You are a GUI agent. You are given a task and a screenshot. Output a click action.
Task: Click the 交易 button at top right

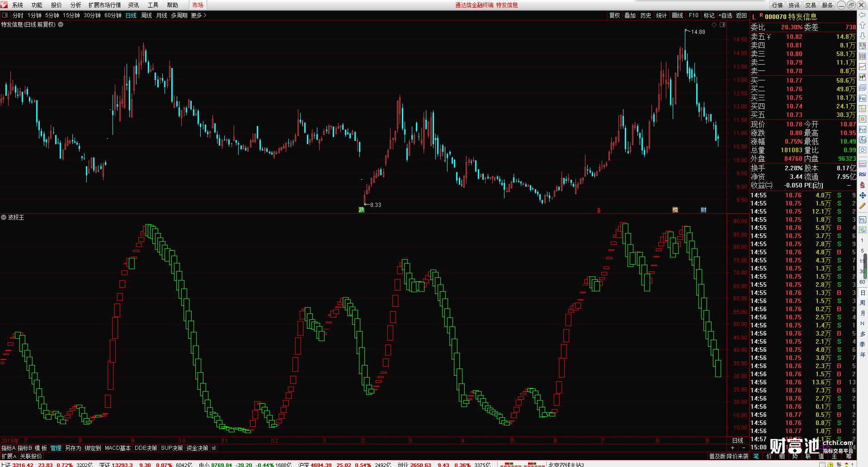[x=811, y=5]
